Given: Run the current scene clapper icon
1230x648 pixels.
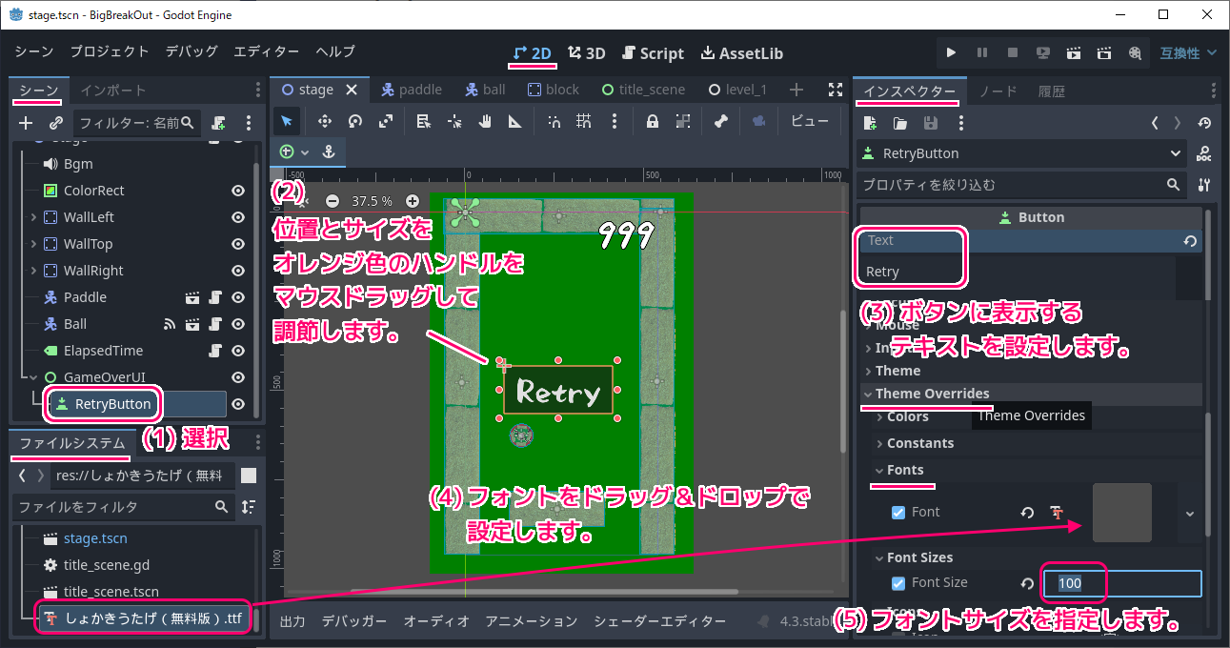Looking at the screenshot, I should click(x=1074, y=53).
